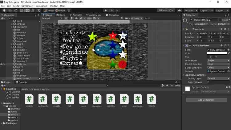Toggle Global handle rotation
Viewport: 231px width, 130px height.
point(60,10)
